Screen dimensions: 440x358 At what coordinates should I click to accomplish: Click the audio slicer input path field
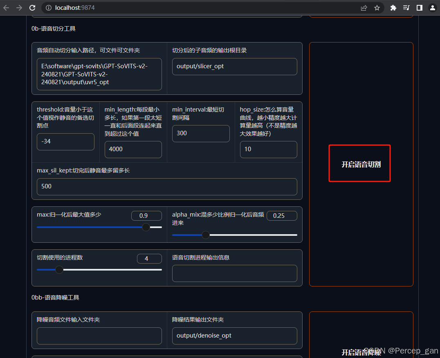click(x=99, y=74)
